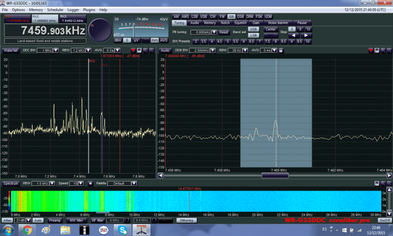This screenshot has height=236, width=393.
Task: Open the Palette dropdown in Spectrum panel
Action: tap(135, 183)
